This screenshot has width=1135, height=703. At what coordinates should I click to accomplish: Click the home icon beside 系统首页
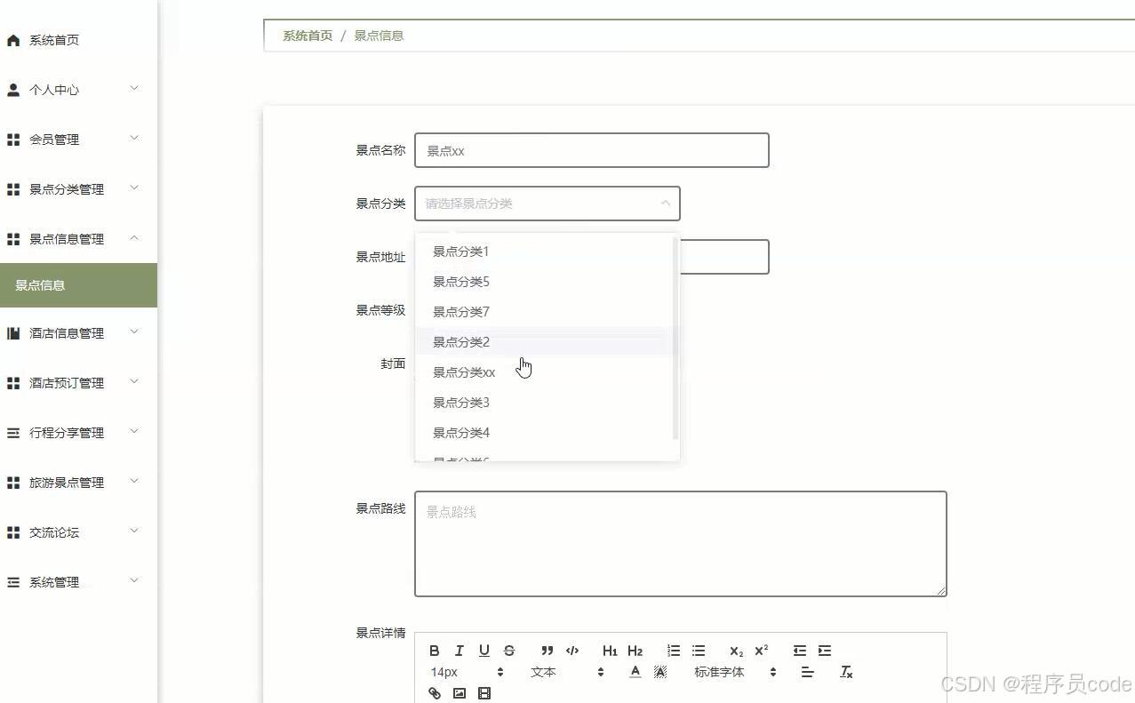click(13, 40)
